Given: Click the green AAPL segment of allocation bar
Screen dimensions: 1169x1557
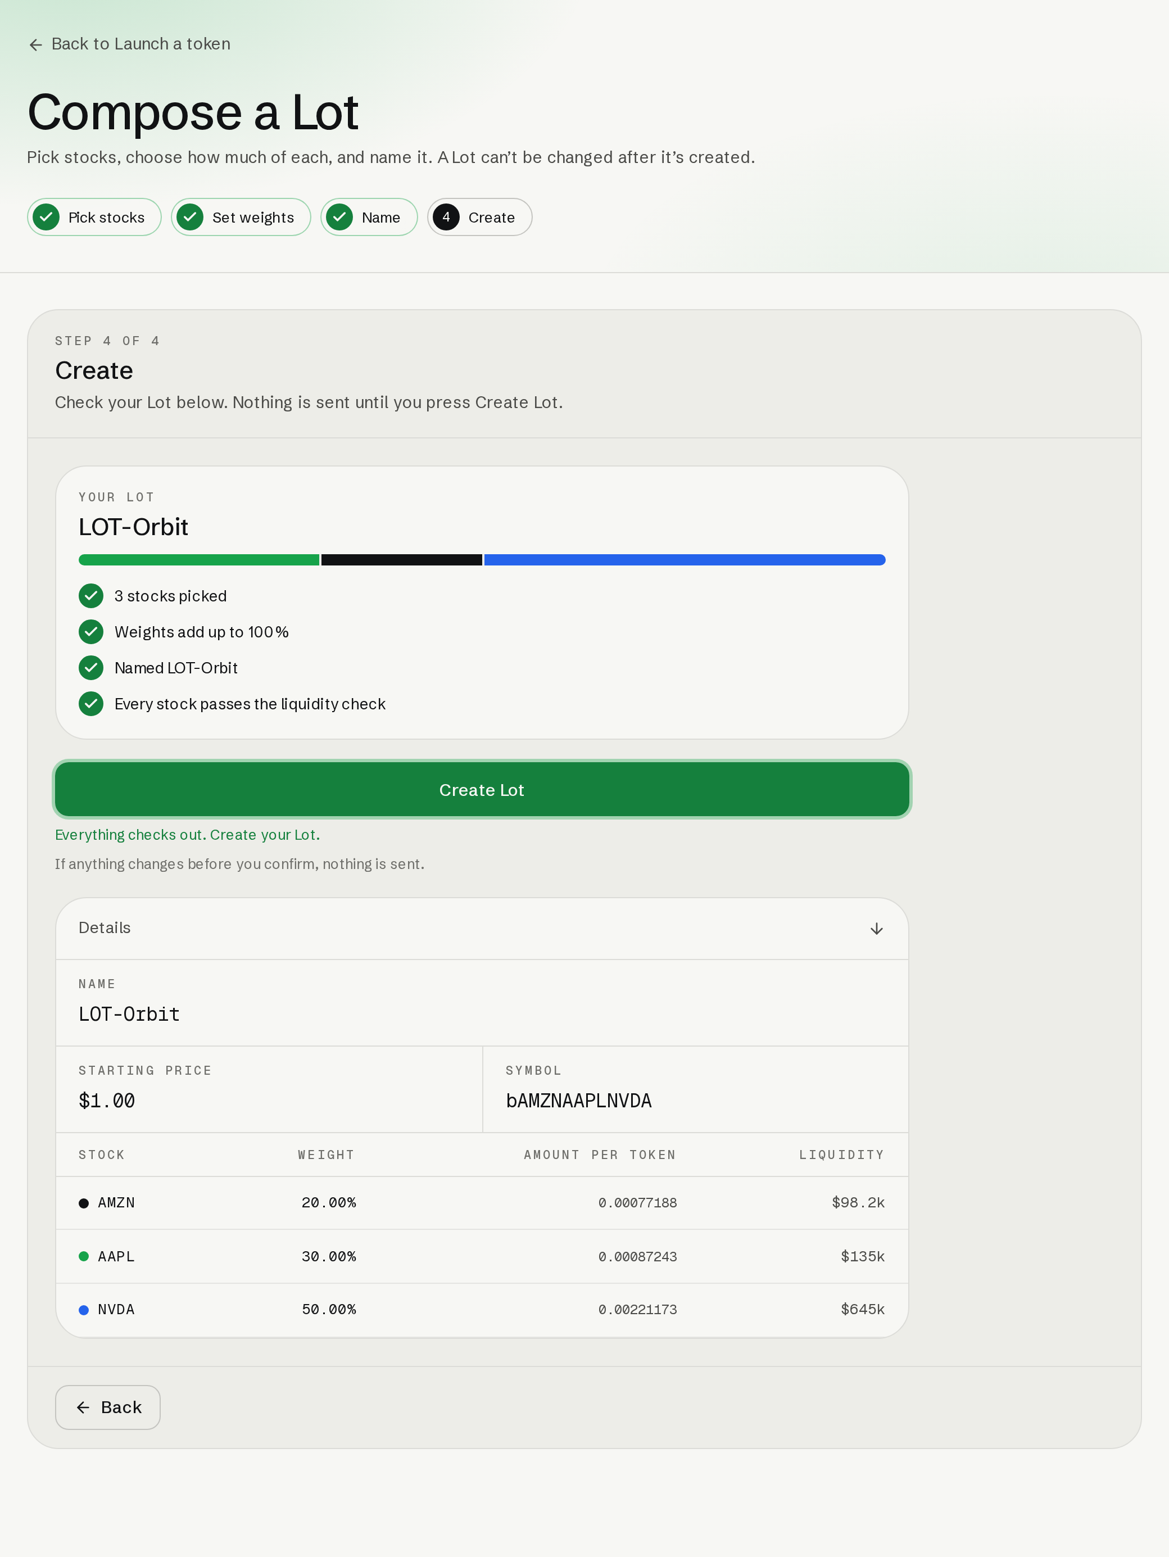Looking at the screenshot, I should [x=199, y=560].
